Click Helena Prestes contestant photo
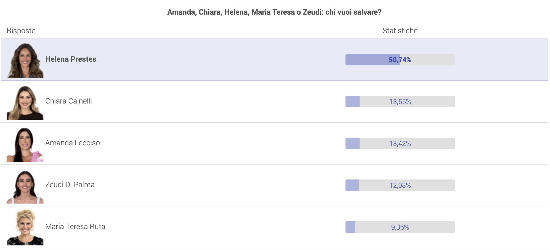Viewport: 550px width, 250px height. click(x=25, y=60)
